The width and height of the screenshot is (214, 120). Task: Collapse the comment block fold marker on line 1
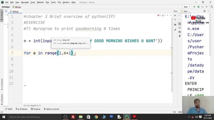click(22, 17)
